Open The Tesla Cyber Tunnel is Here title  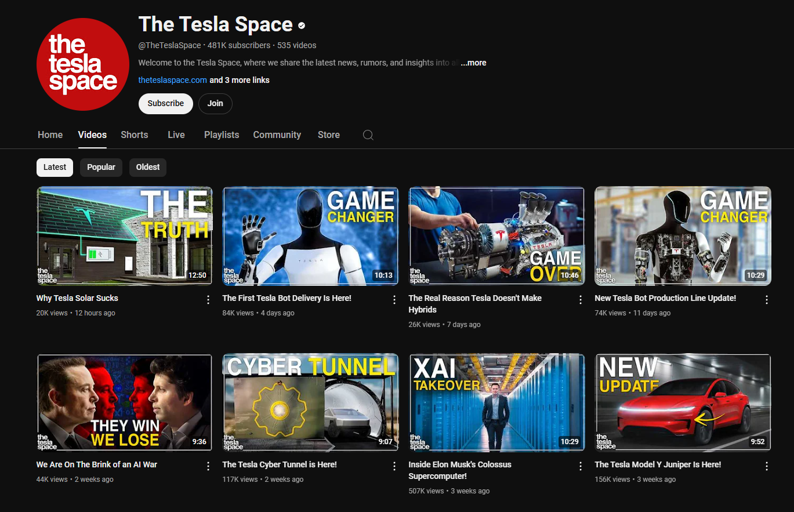[280, 464]
